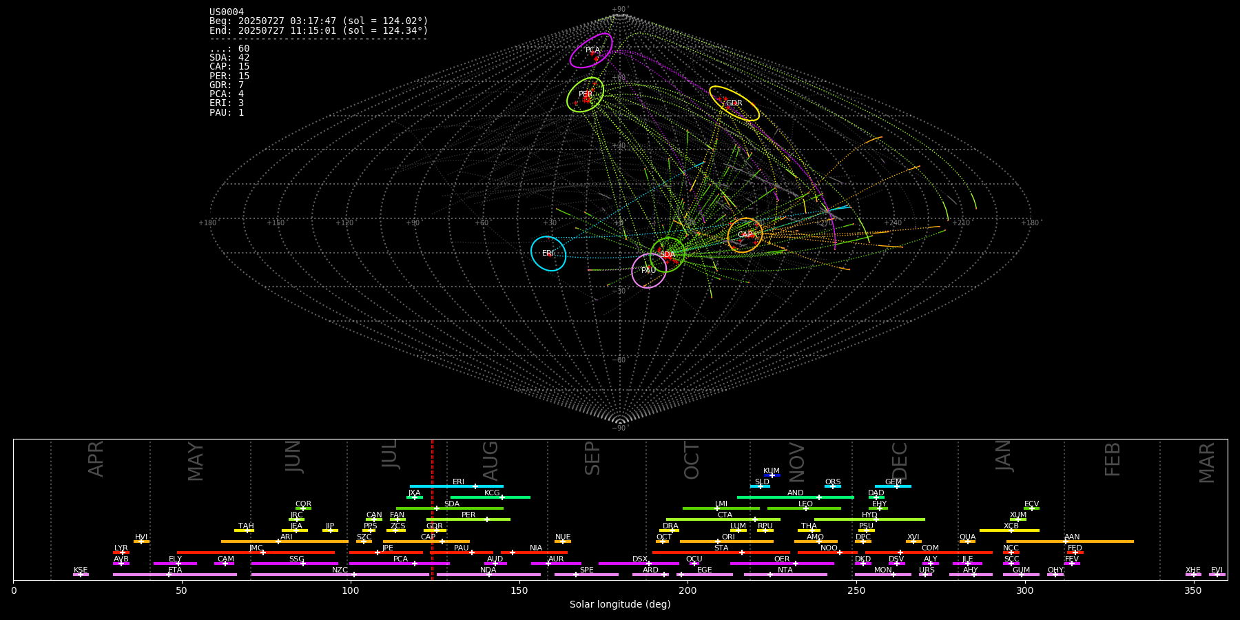1240x620 pixels.
Task: Click CAP label inside orange ellipse on sky map
Action: [x=745, y=235]
